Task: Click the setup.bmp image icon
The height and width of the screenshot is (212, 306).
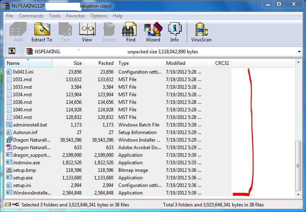Action: (x=9, y=170)
